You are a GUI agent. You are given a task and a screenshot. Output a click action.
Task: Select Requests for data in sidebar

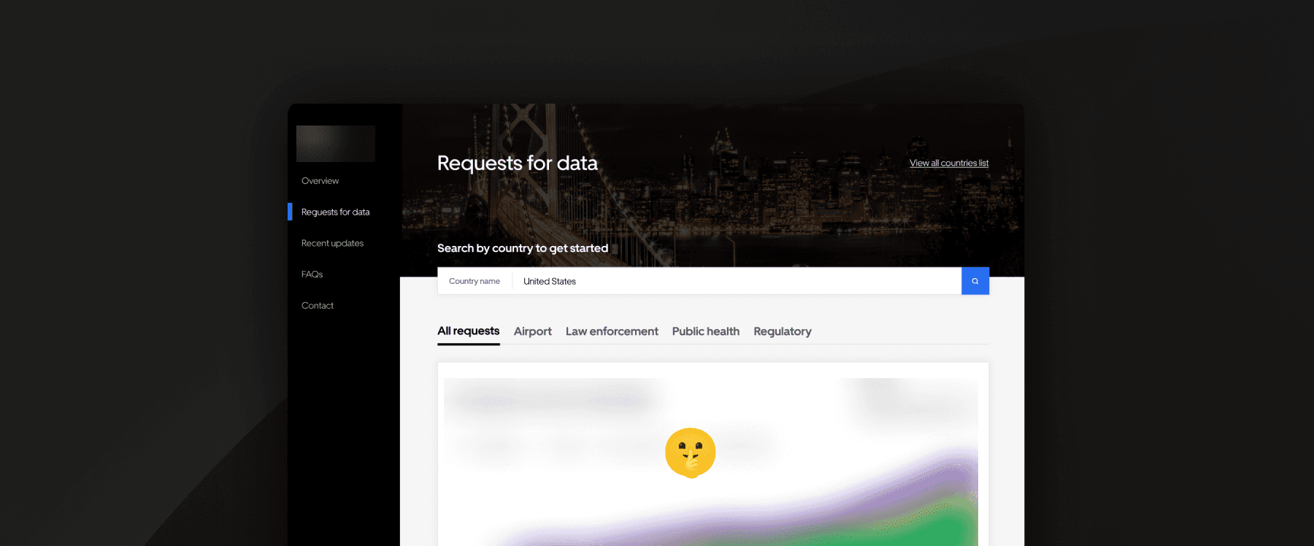[x=335, y=212]
